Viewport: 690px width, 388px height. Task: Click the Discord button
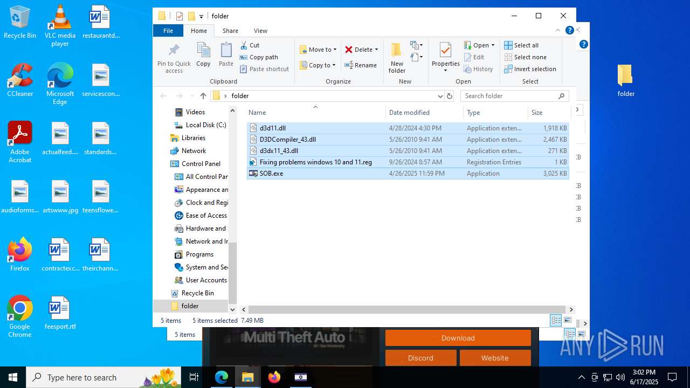(421, 358)
